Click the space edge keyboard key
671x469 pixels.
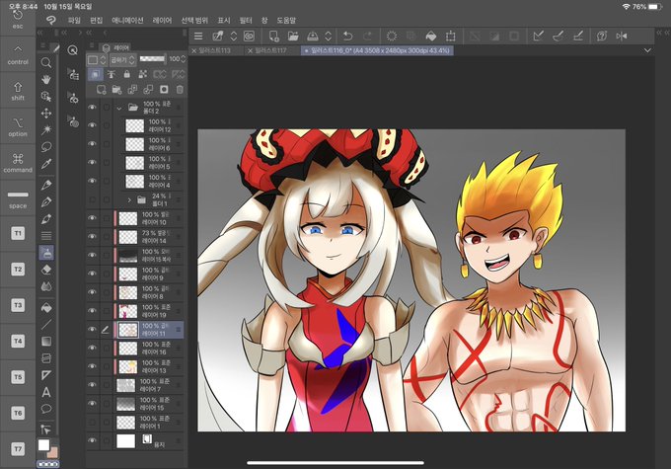point(18,198)
